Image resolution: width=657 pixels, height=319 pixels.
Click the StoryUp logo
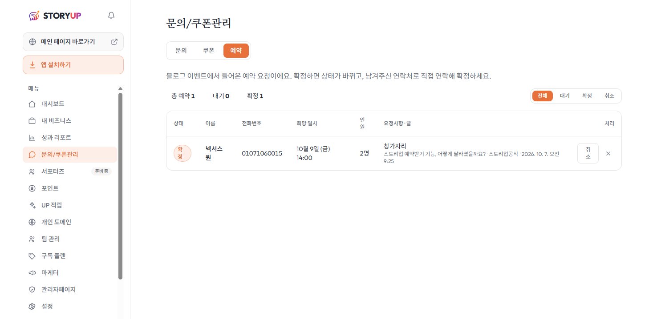coord(55,16)
